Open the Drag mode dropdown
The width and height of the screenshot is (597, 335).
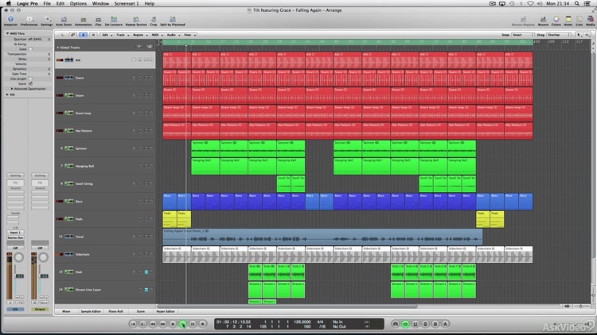(x=560, y=35)
